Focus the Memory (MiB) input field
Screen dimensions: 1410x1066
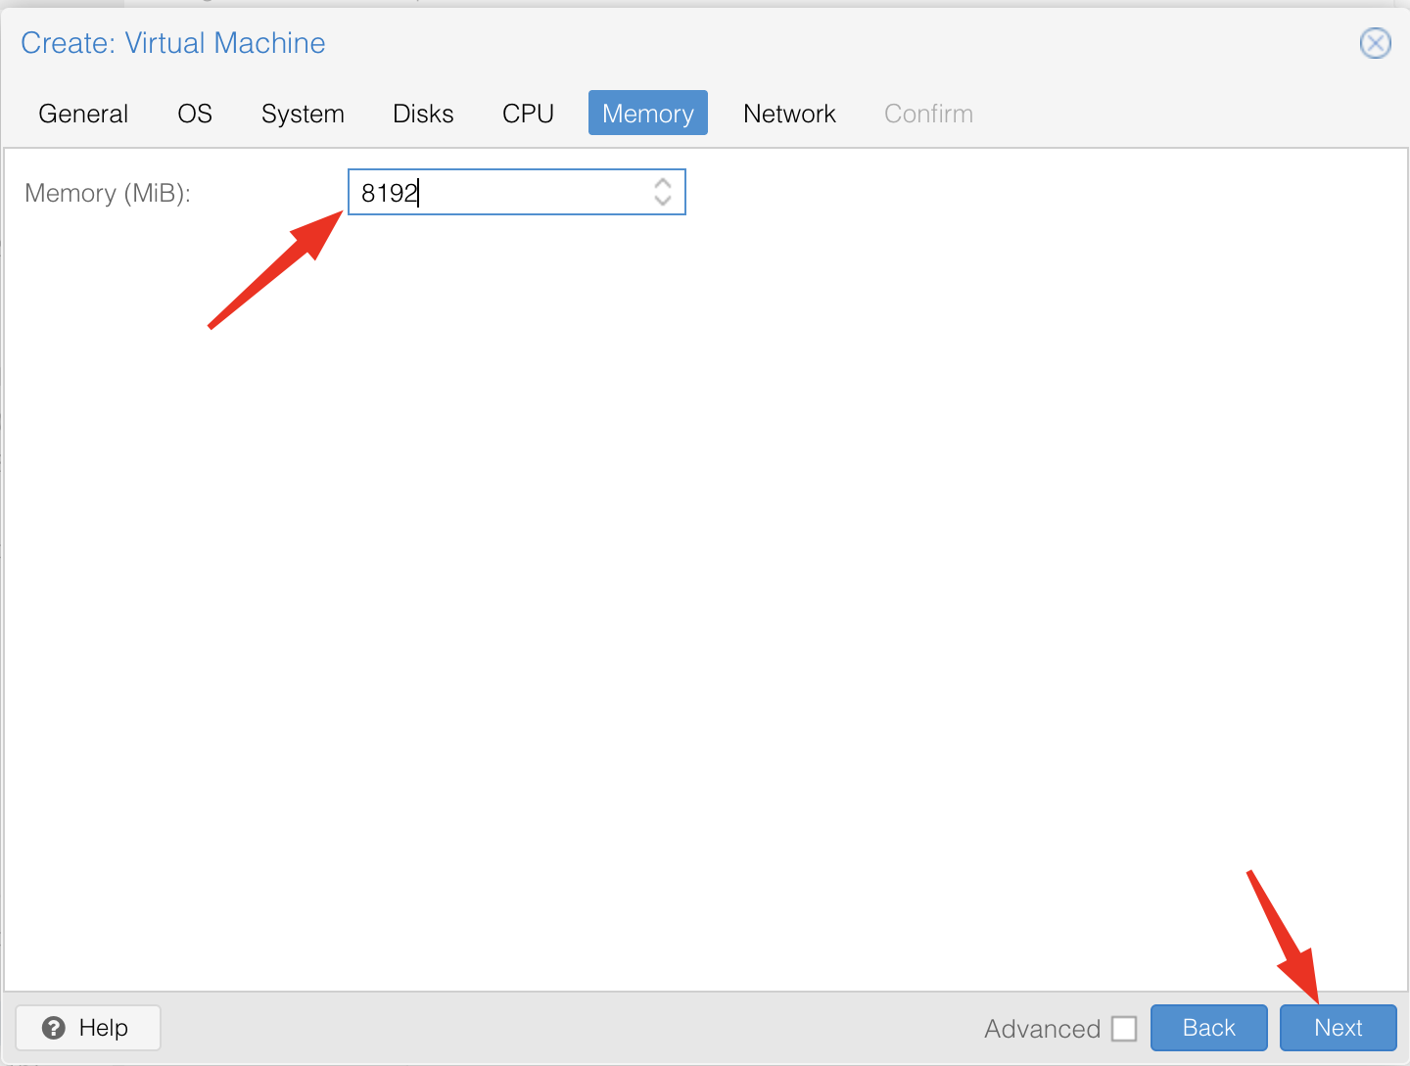[x=499, y=193]
